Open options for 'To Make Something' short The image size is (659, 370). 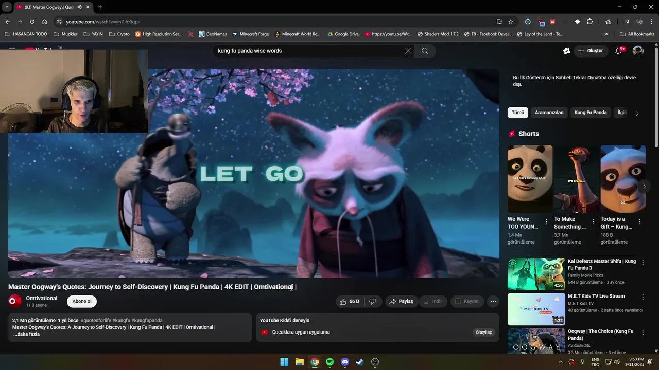(593, 222)
